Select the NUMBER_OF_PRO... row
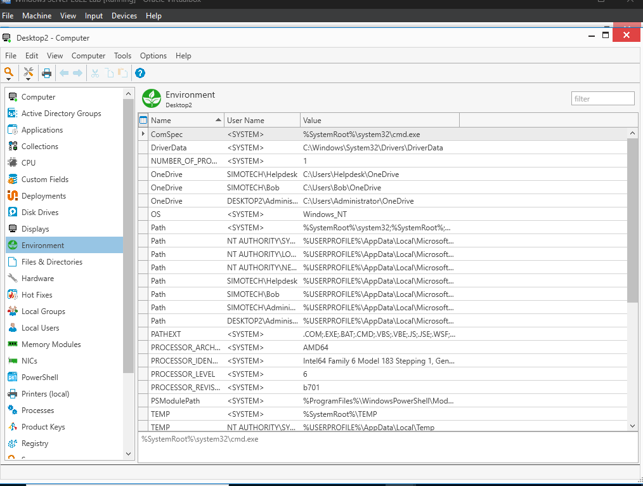 click(382, 161)
